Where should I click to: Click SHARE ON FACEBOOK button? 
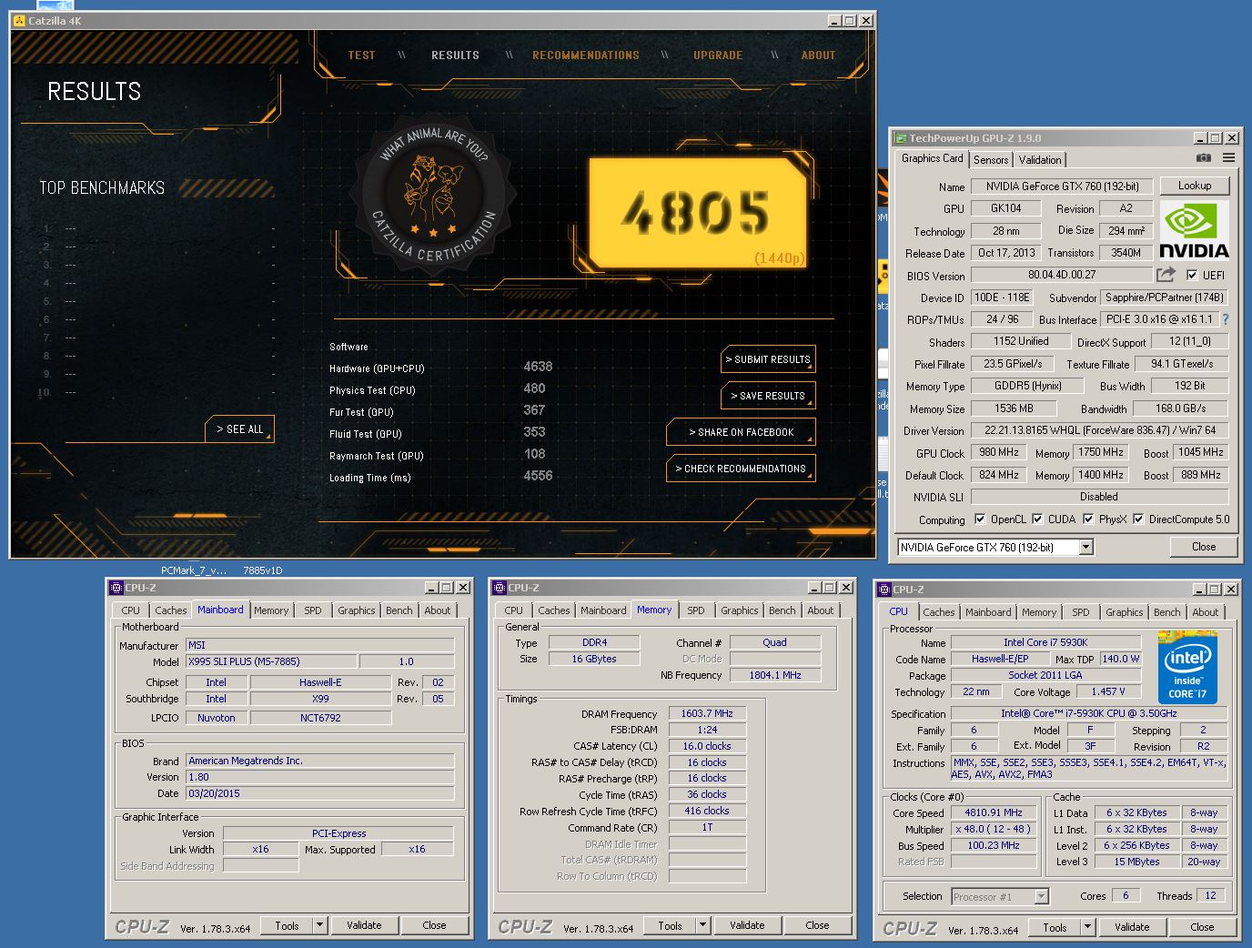pos(741,432)
